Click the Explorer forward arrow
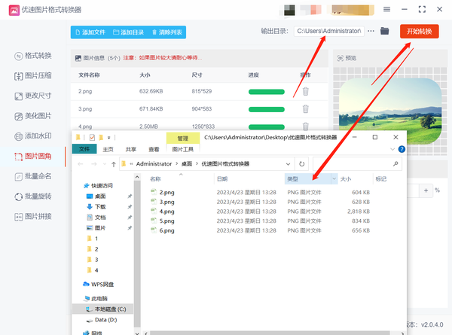This screenshot has height=335, width=452. click(93, 164)
